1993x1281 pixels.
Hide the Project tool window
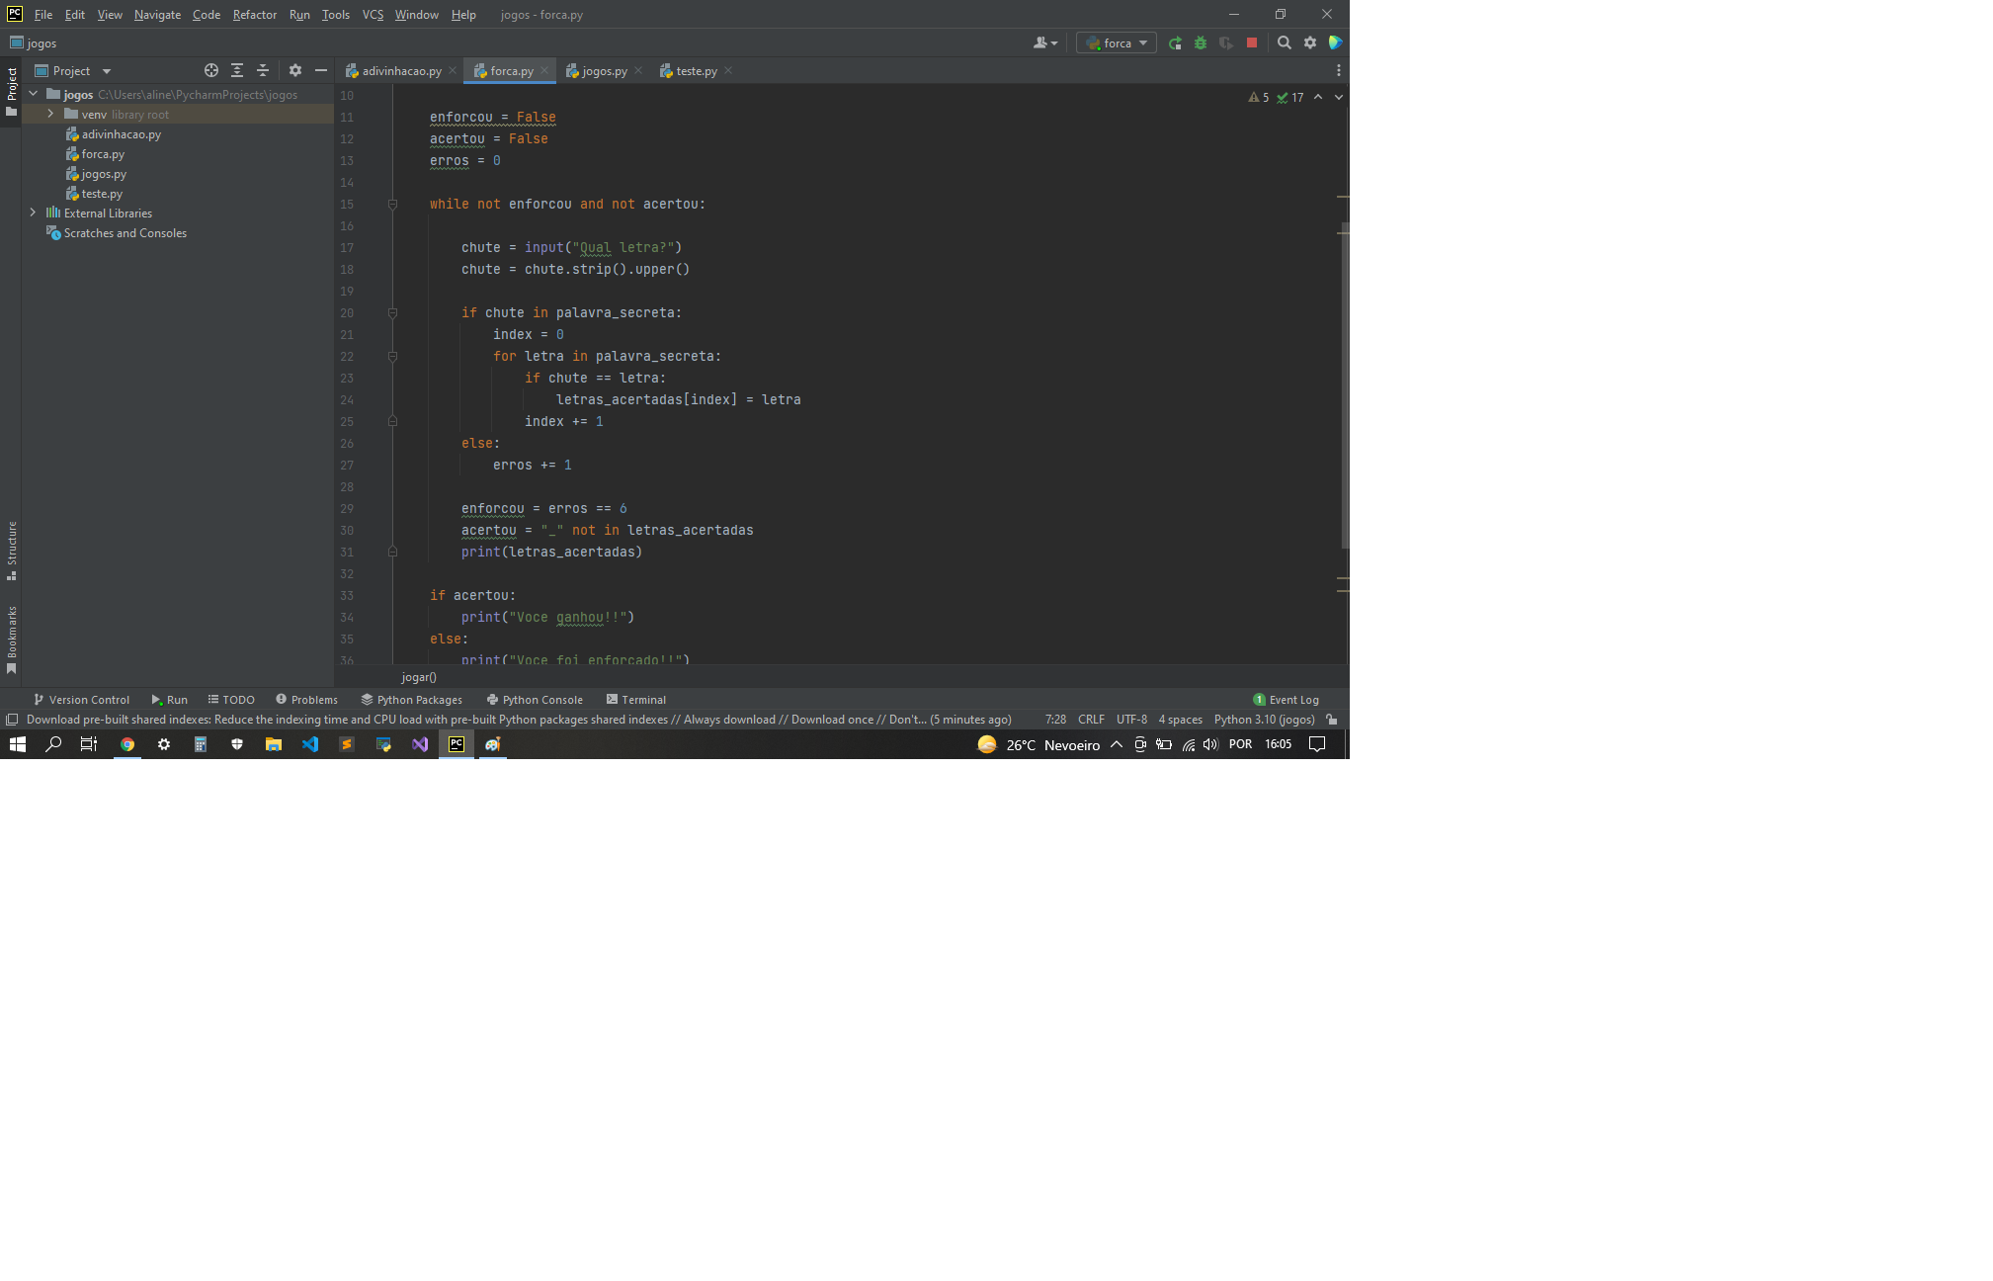pos(321,71)
